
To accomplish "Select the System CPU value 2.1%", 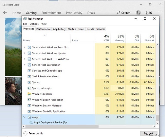I will pos(106,82).
